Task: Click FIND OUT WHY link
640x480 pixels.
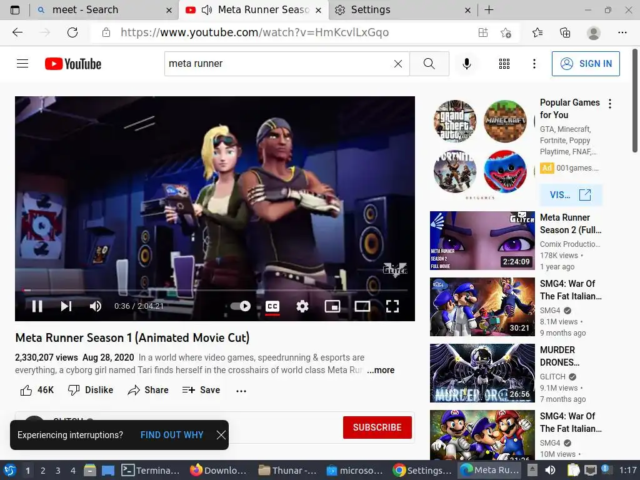Action: click(x=172, y=435)
